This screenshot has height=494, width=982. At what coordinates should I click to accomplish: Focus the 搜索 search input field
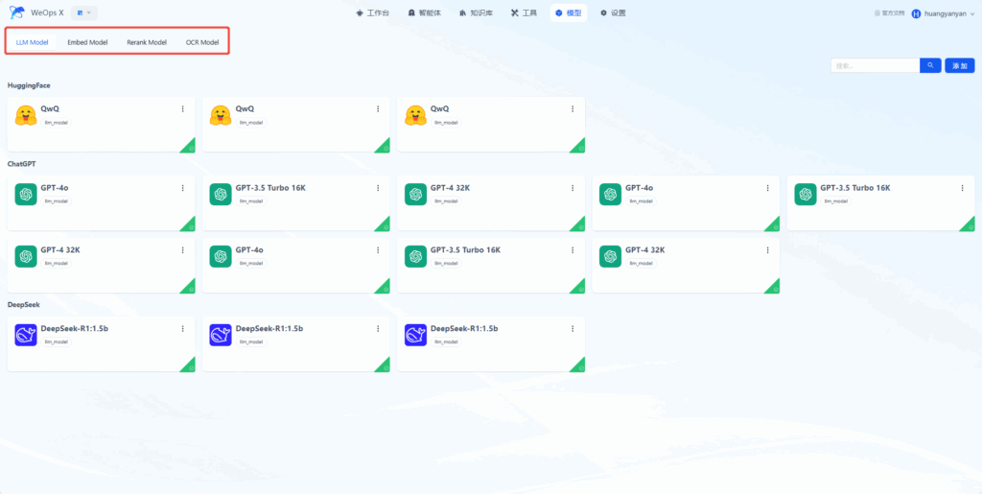coord(875,65)
